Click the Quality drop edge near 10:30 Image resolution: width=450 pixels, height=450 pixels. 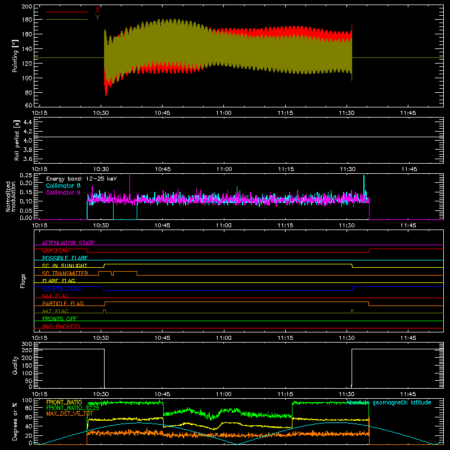coord(104,368)
